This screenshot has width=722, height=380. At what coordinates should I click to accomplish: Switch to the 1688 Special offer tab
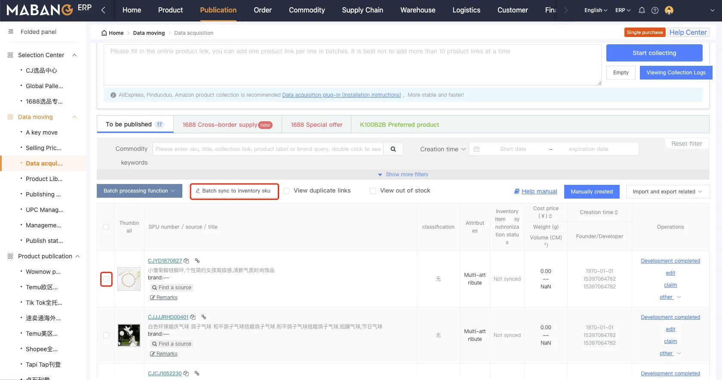316,125
